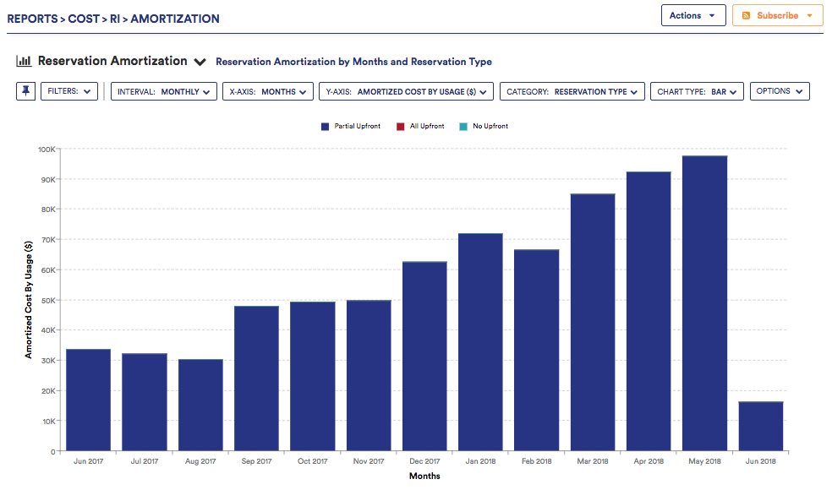
Task: Click the RSS icon inside the Subscribe button
Action: [x=747, y=15]
